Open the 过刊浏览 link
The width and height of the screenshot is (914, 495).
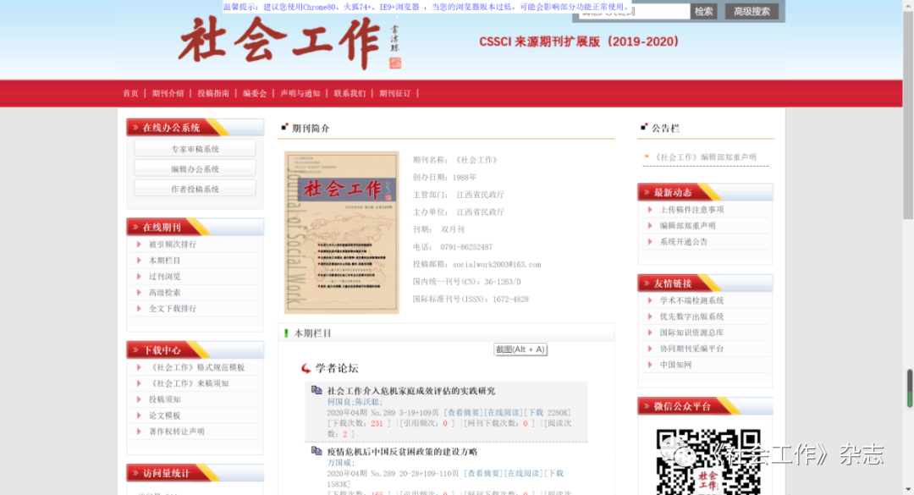[164, 277]
